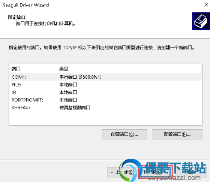The width and height of the screenshot is (210, 182).
Task: Click the printer icon in header
Action: point(201,21)
